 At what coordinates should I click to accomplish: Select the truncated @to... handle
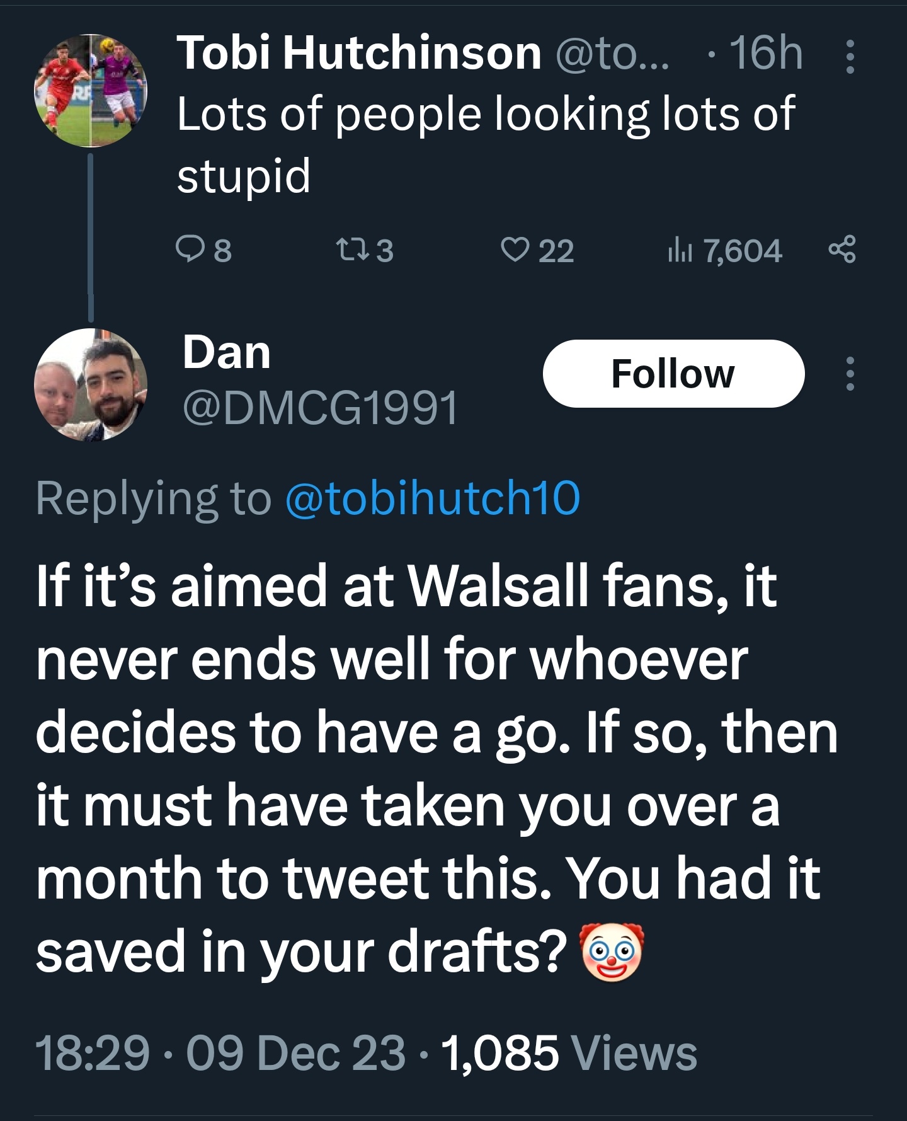pos(613,54)
